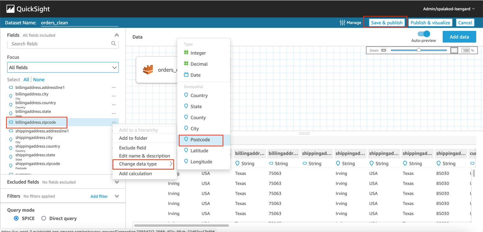The height and width of the screenshot is (232, 483).
Task: Select City geospatial type
Action: (204, 128)
